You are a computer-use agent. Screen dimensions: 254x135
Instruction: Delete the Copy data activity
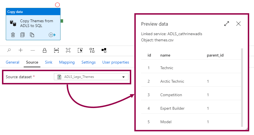coord(13,35)
